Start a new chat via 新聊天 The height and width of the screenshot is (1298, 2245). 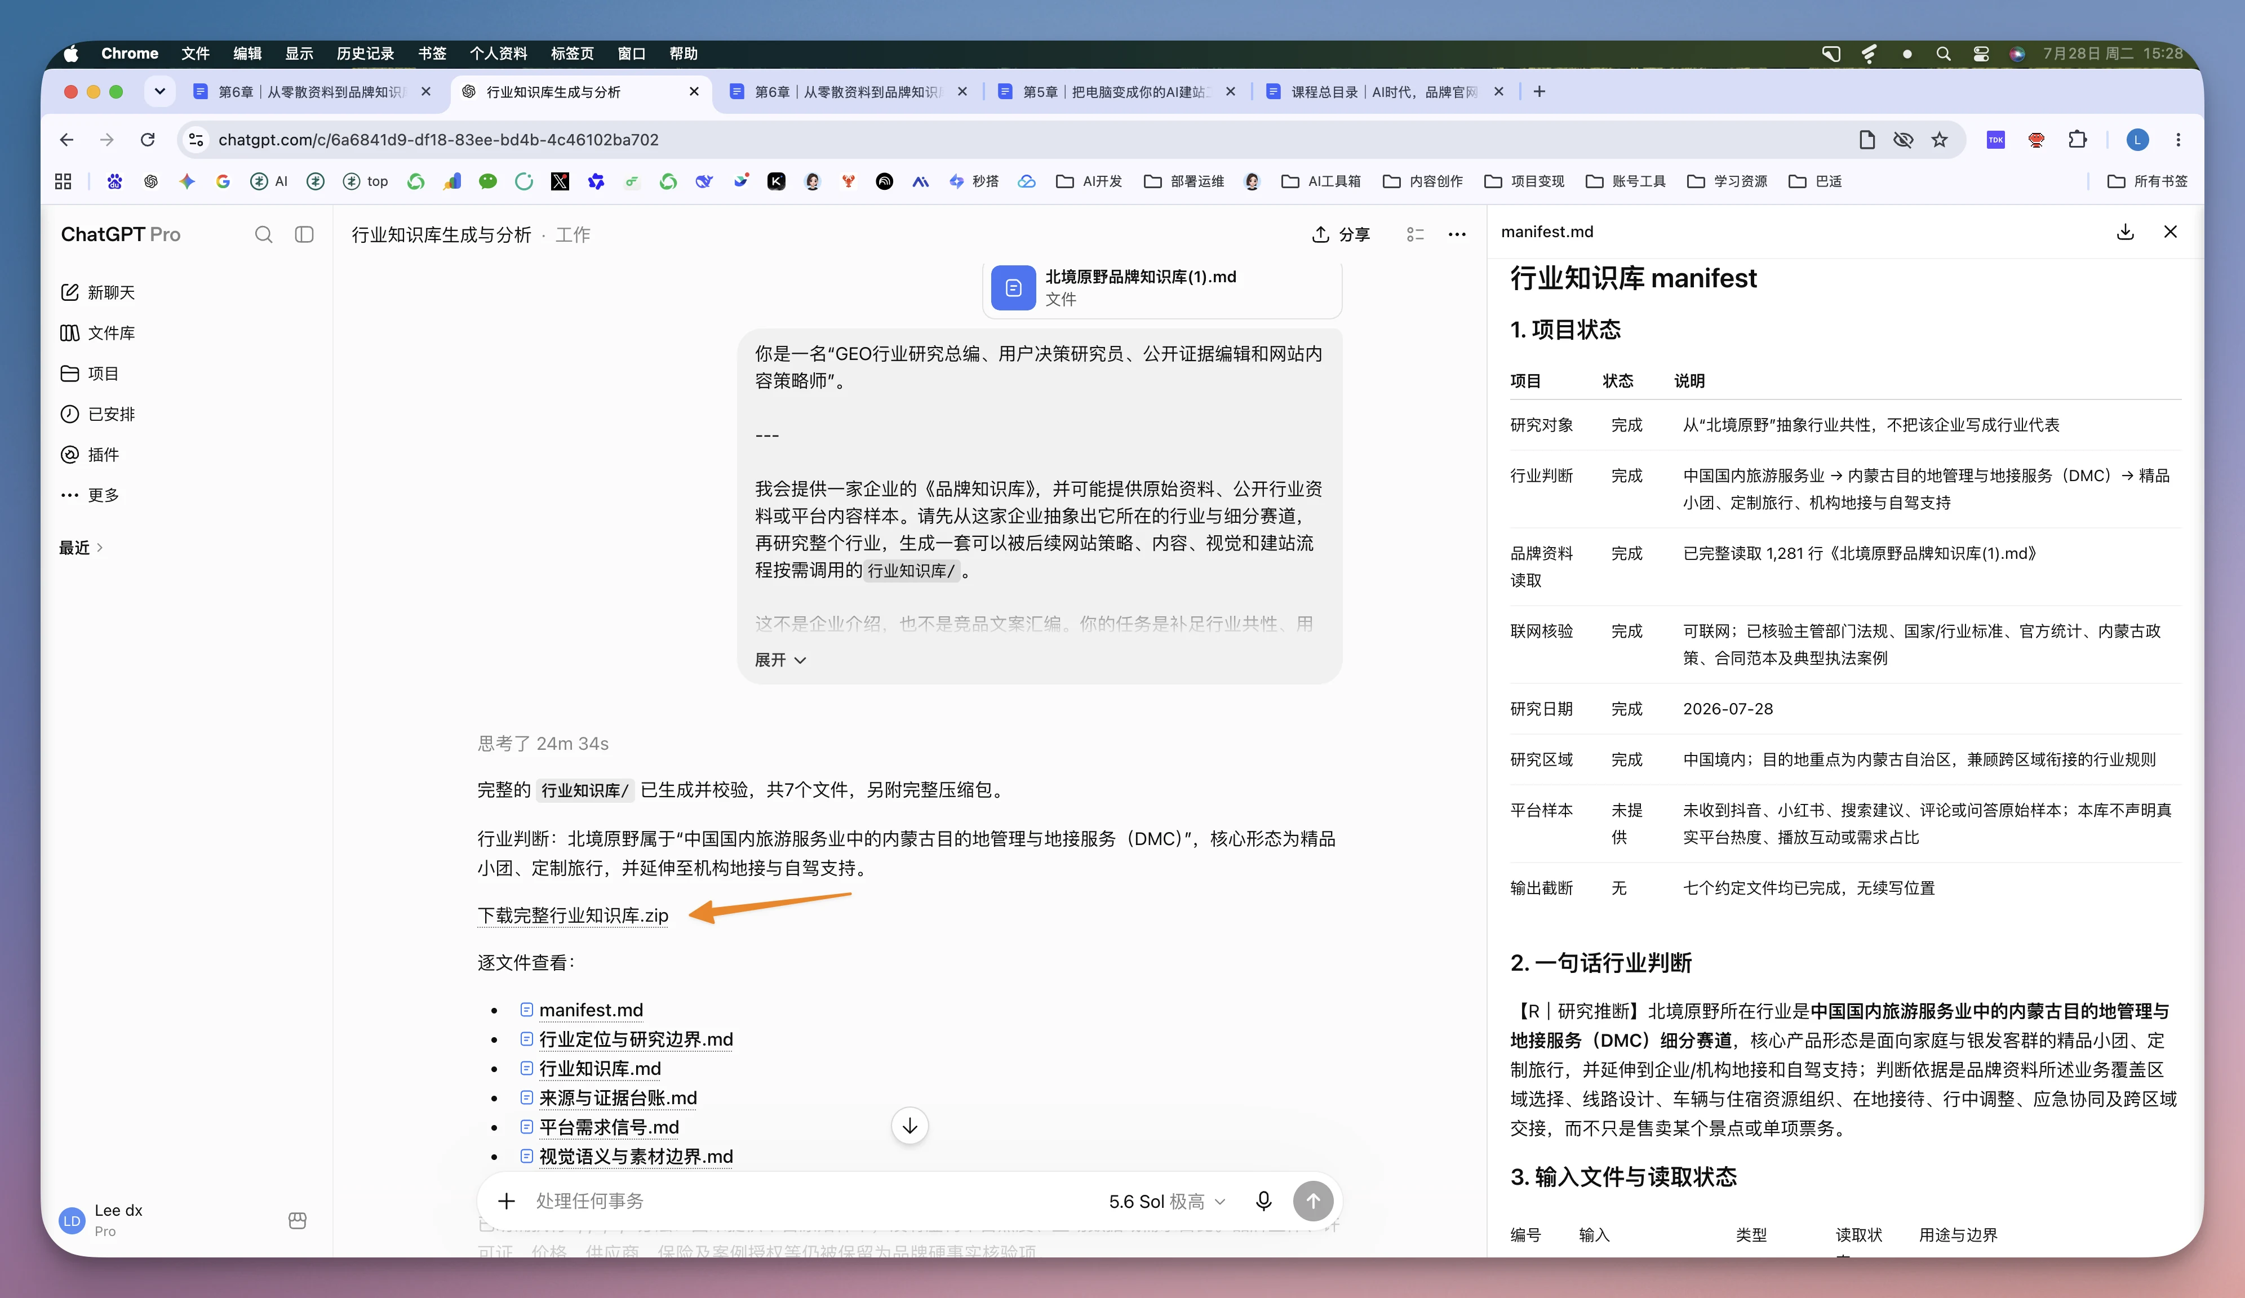[x=98, y=292]
